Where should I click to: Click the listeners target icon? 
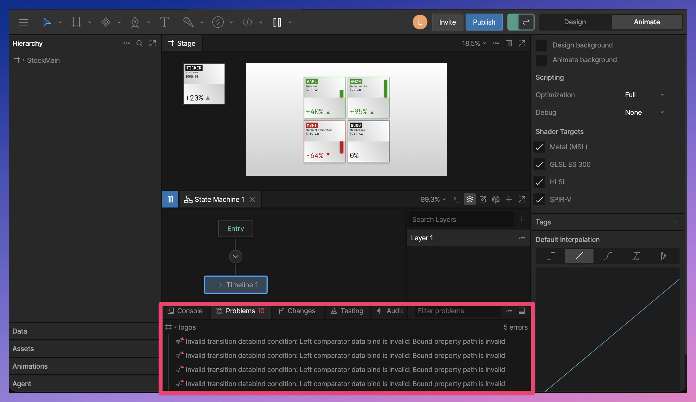[x=496, y=199]
